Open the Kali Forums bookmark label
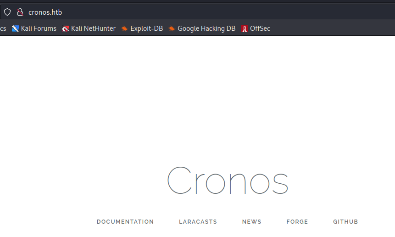 [39, 28]
